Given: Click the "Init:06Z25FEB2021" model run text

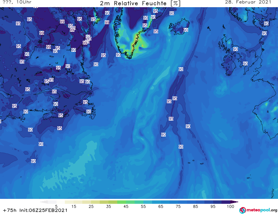Looking at the screenshot, I should (44, 210).
